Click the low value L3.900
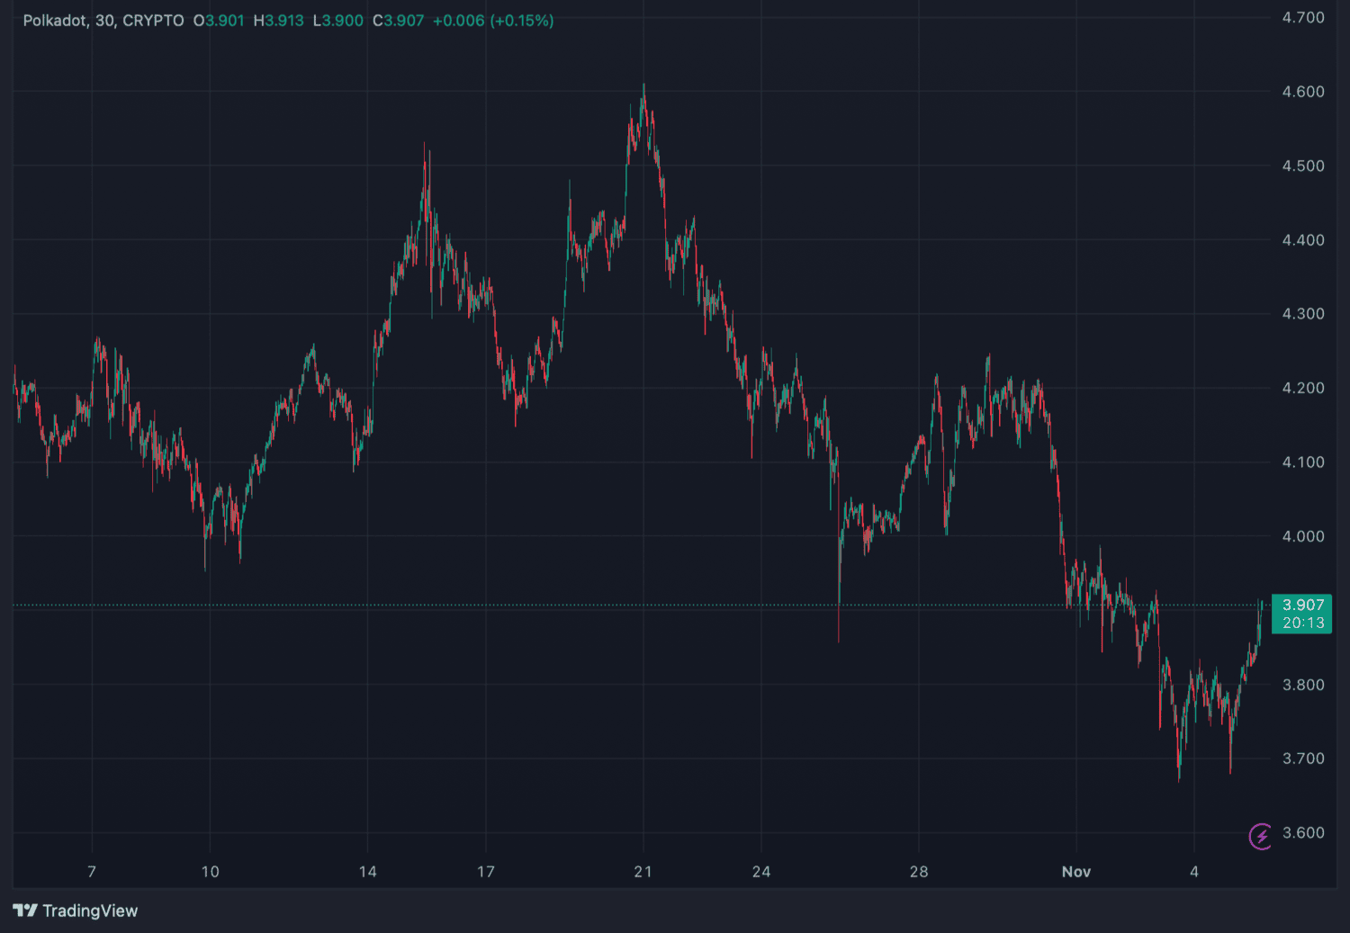Screen dimensions: 1350x933 coord(337,21)
